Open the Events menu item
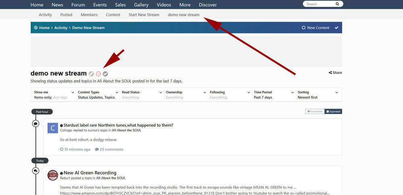This screenshot has width=403, height=195. tap(100, 4)
